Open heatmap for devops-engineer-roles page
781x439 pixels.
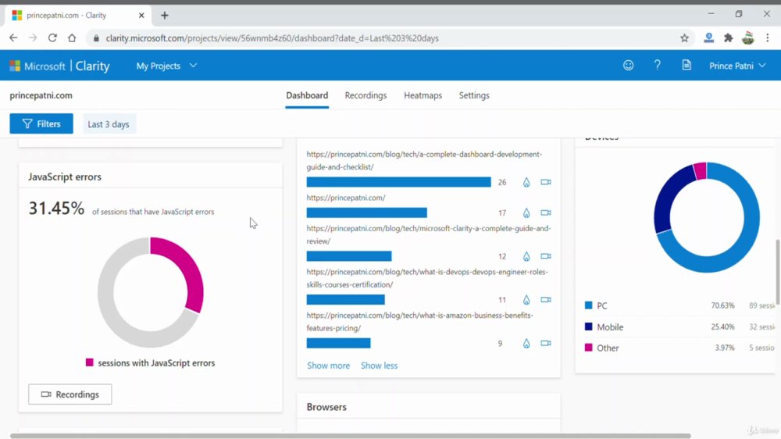click(526, 299)
